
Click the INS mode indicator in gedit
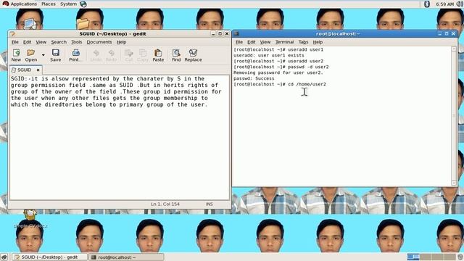point(210,204)
